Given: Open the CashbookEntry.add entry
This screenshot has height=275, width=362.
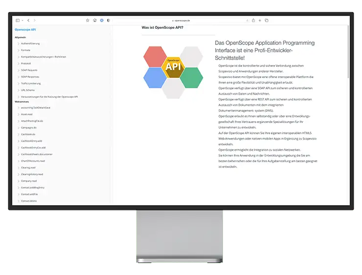Looking at the screenshot, I should [31, 141].
